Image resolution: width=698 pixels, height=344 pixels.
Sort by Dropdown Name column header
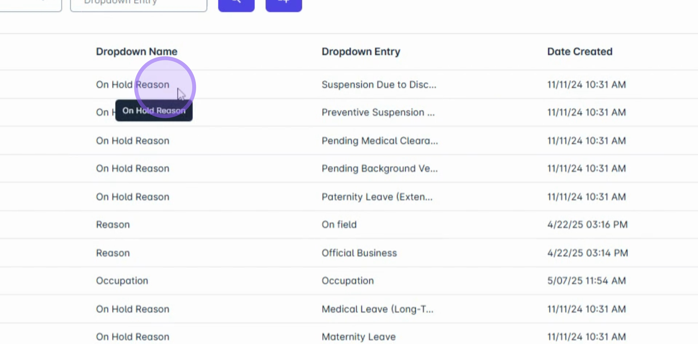pos(137,52)
